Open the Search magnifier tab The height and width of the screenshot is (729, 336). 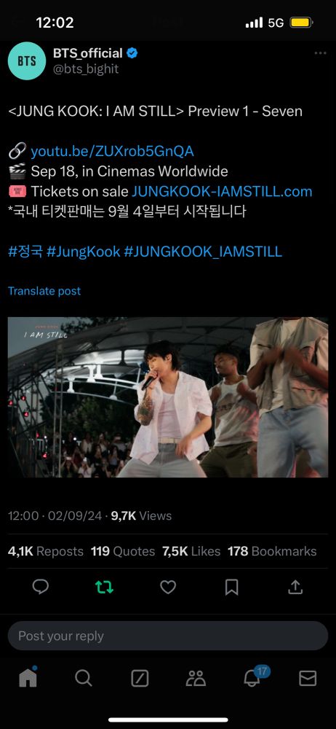coord(84,679)
